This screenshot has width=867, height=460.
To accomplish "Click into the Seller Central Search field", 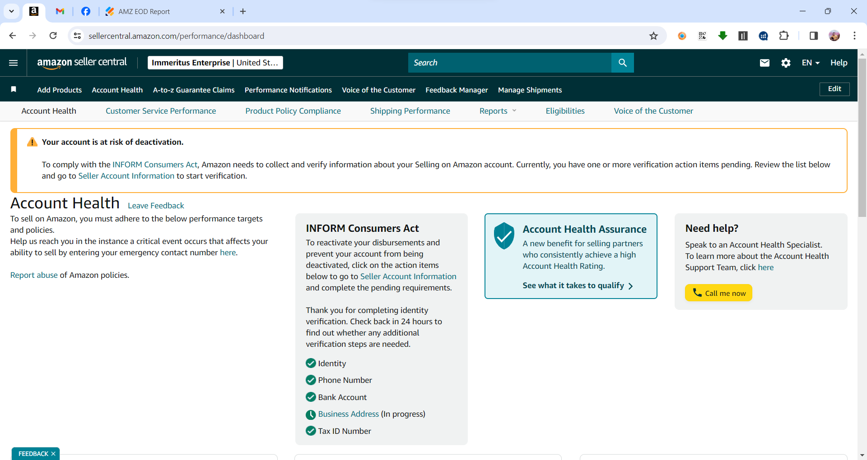I will [x=509, y=63].
